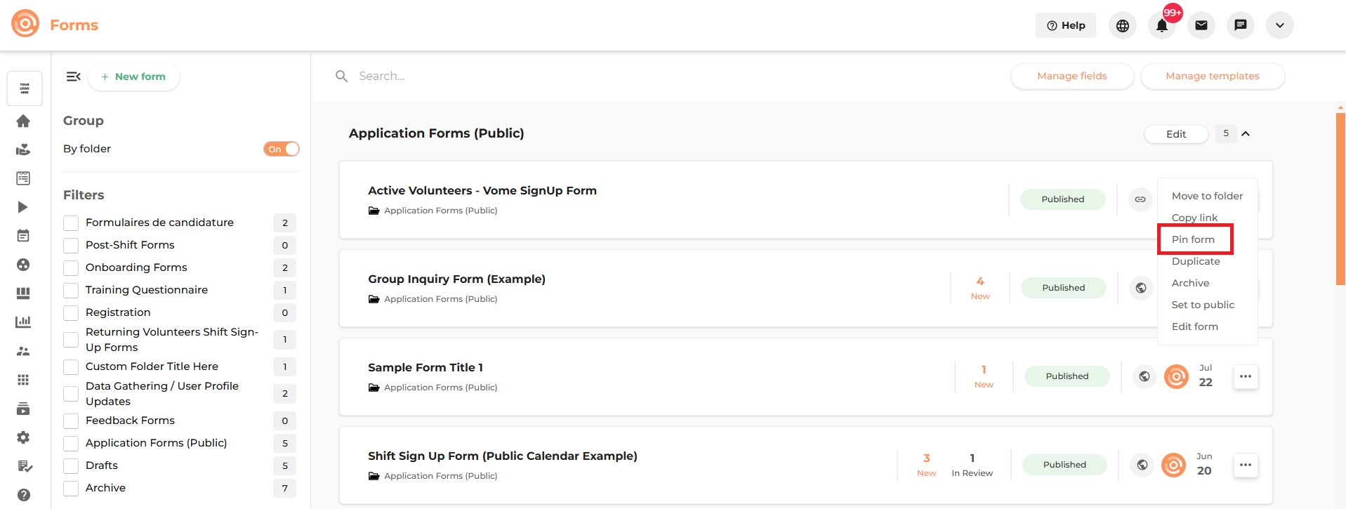Viewport: 1346px width, 509px height.
Task: Check the Drafts filter checkbox
Action: [x=71, y=465]
